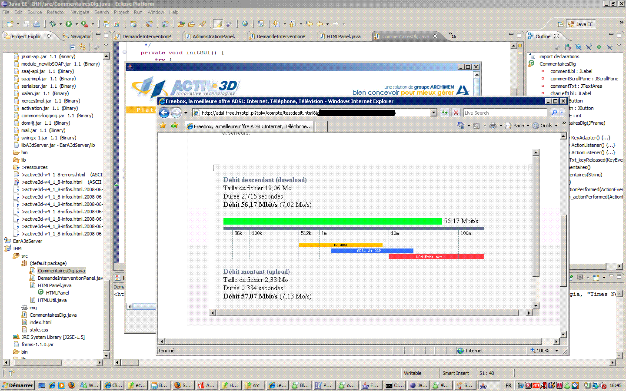Select index.html in Project Explorer
This screenshot has height=391, width=626.
(x=40, y=322)
